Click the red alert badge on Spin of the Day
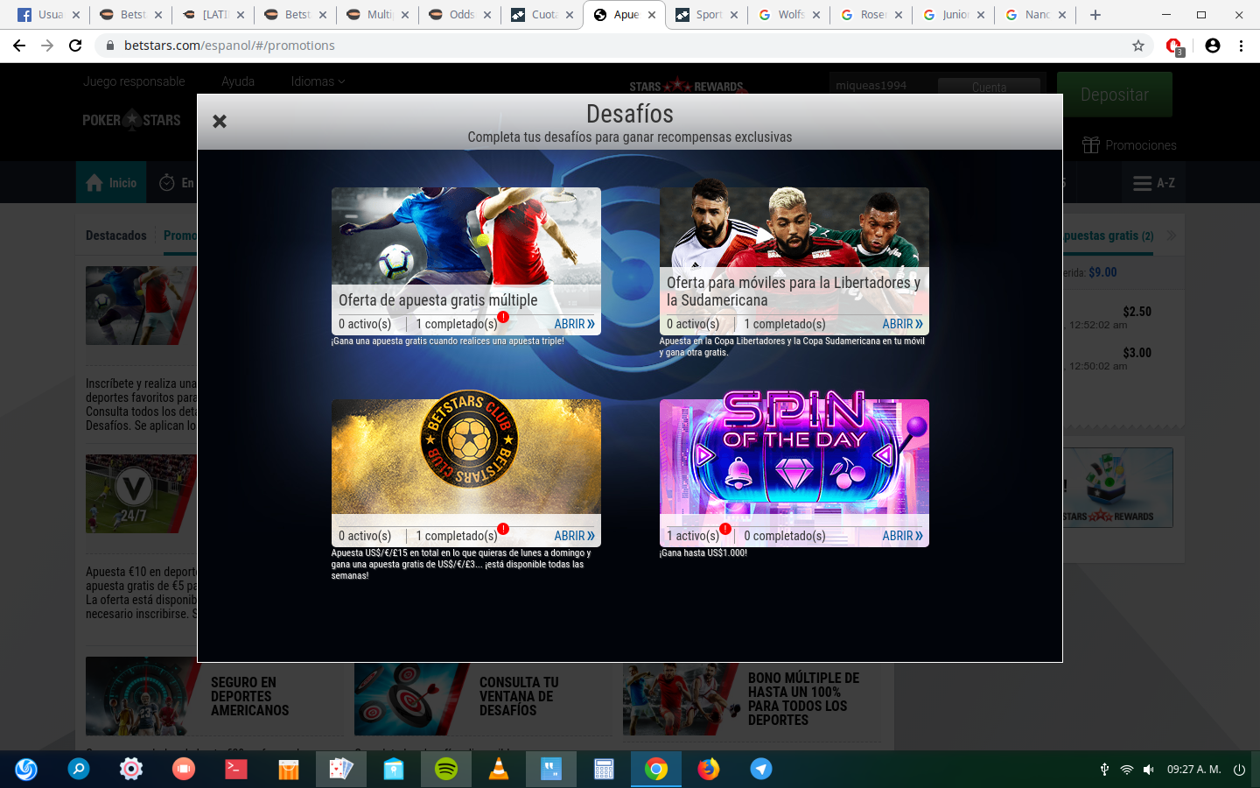The image size is (1260, 788). pos(725,529)
